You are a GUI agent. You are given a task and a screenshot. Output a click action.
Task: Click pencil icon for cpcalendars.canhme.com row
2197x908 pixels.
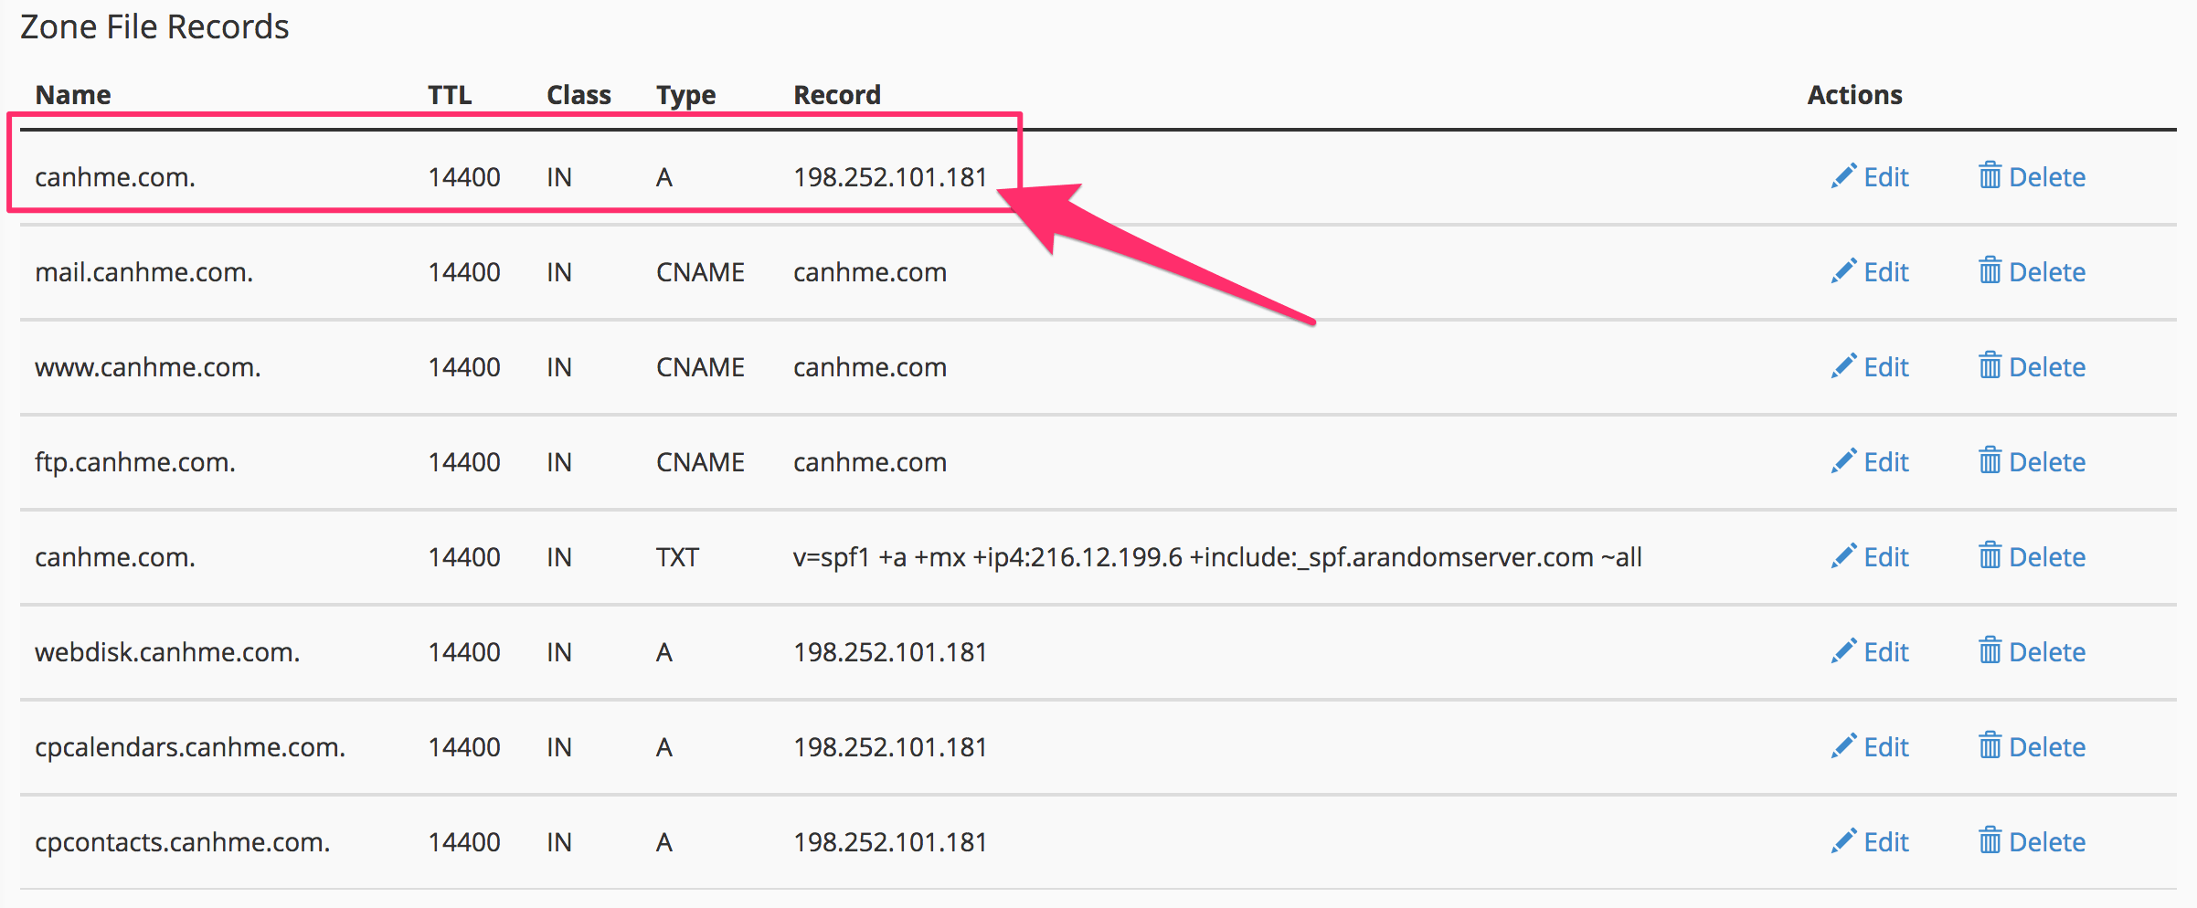[x=1843, y=746]
